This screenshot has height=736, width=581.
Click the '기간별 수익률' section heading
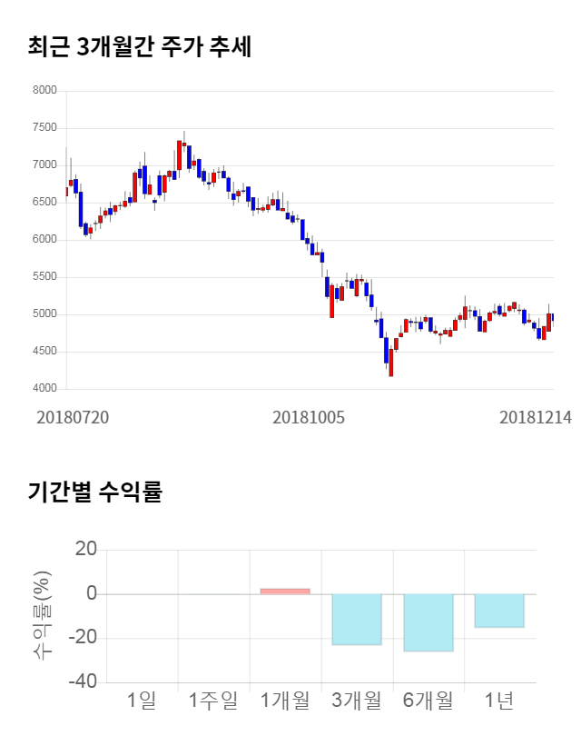click(x=94, y=492)
